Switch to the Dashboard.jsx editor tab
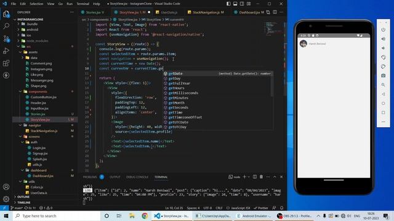Screen dimensions: 394x221 249,12
